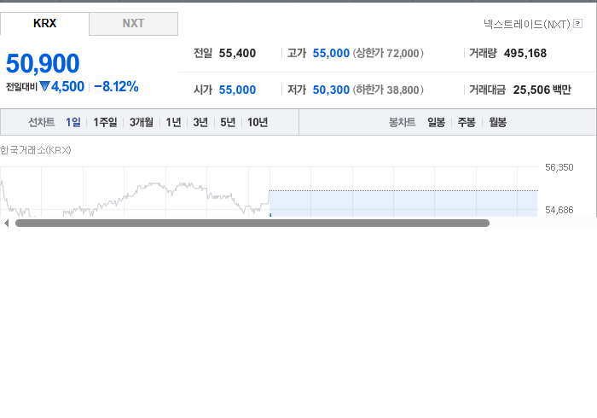Show the 일봉 daily candle chart

click(x=437, y=122)
